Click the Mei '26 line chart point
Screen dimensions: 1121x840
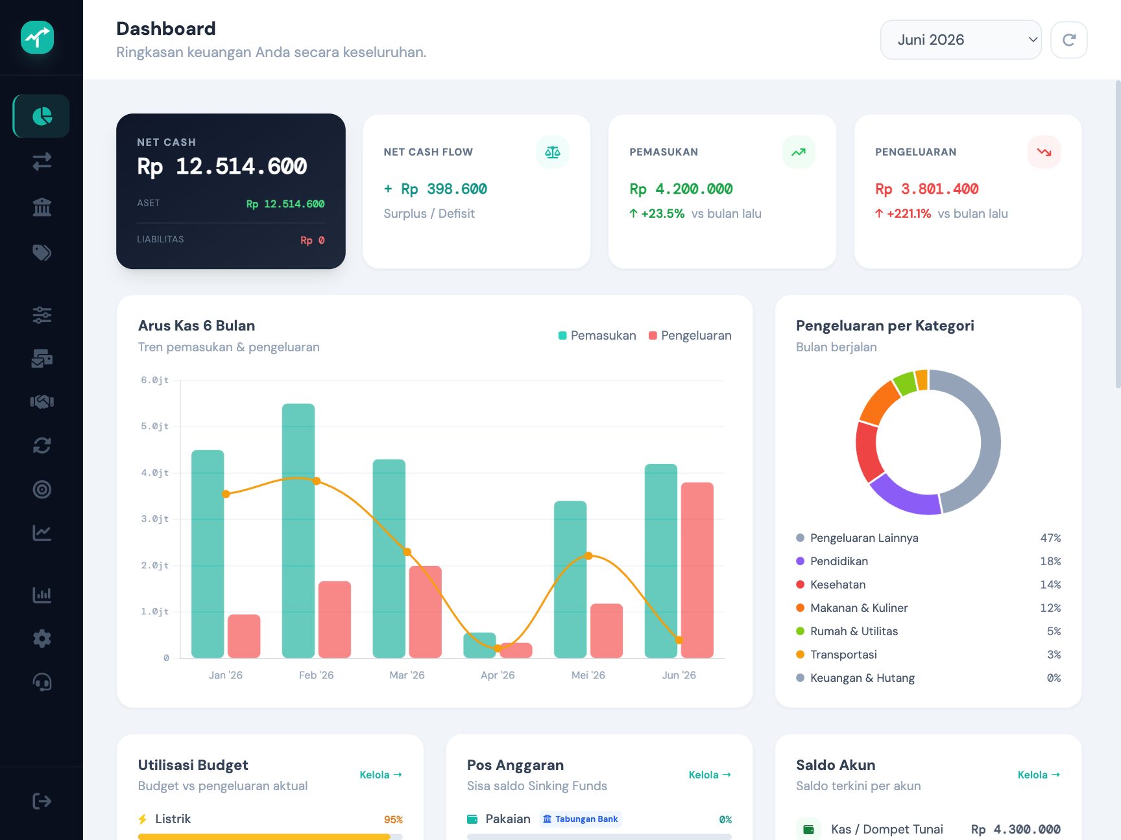coord(588,555)
